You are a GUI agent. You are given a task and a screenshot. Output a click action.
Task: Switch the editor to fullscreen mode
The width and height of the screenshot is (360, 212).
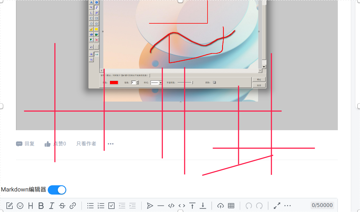pyautogui.click(x=277, y=206)
